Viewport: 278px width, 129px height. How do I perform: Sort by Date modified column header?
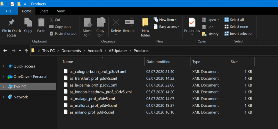click(x=158, y=62)
